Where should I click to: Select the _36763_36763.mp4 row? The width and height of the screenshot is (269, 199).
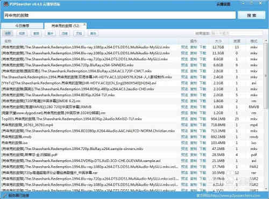(132, 125)
